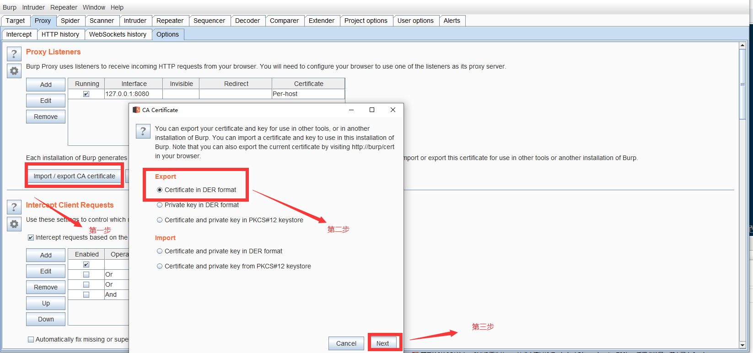The width and height of the screenshot is (753, 353).
Task: Enable the second Or intercept rule
Action: (86, 284)
